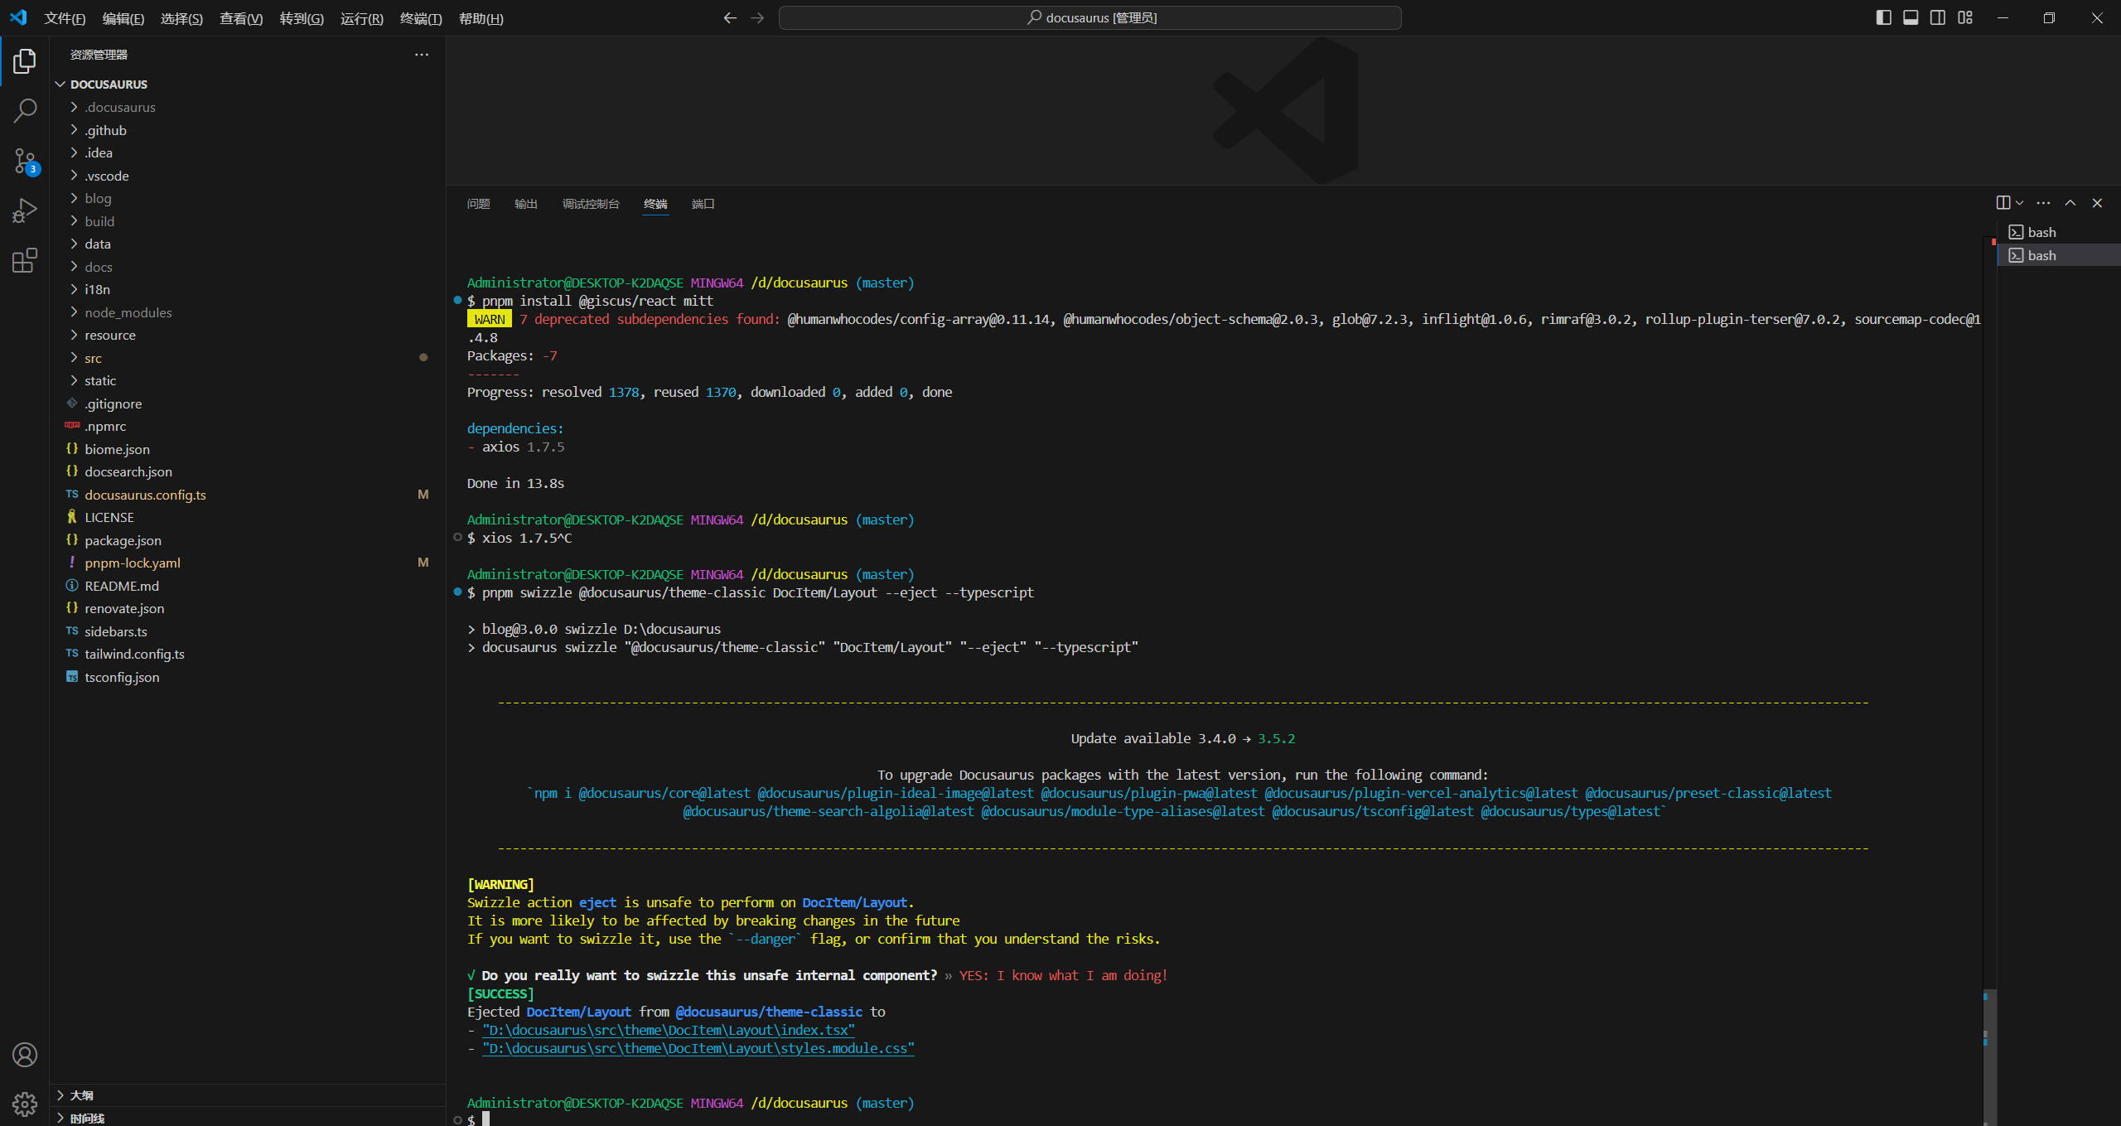Open the 终端(T) menu

click(421, 18)
